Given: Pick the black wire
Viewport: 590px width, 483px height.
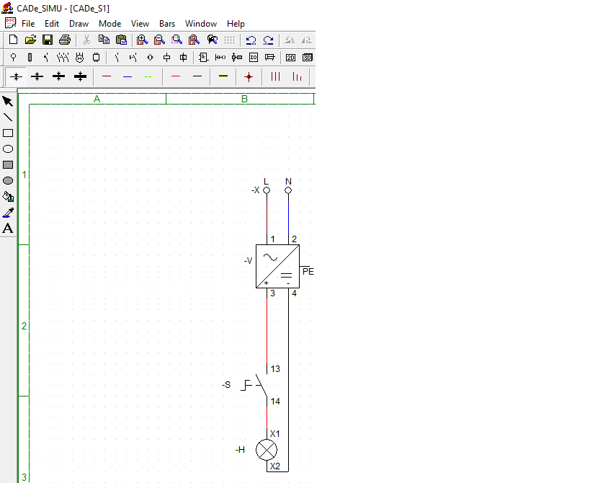Looking at the screenshot, I should (197, 77).
